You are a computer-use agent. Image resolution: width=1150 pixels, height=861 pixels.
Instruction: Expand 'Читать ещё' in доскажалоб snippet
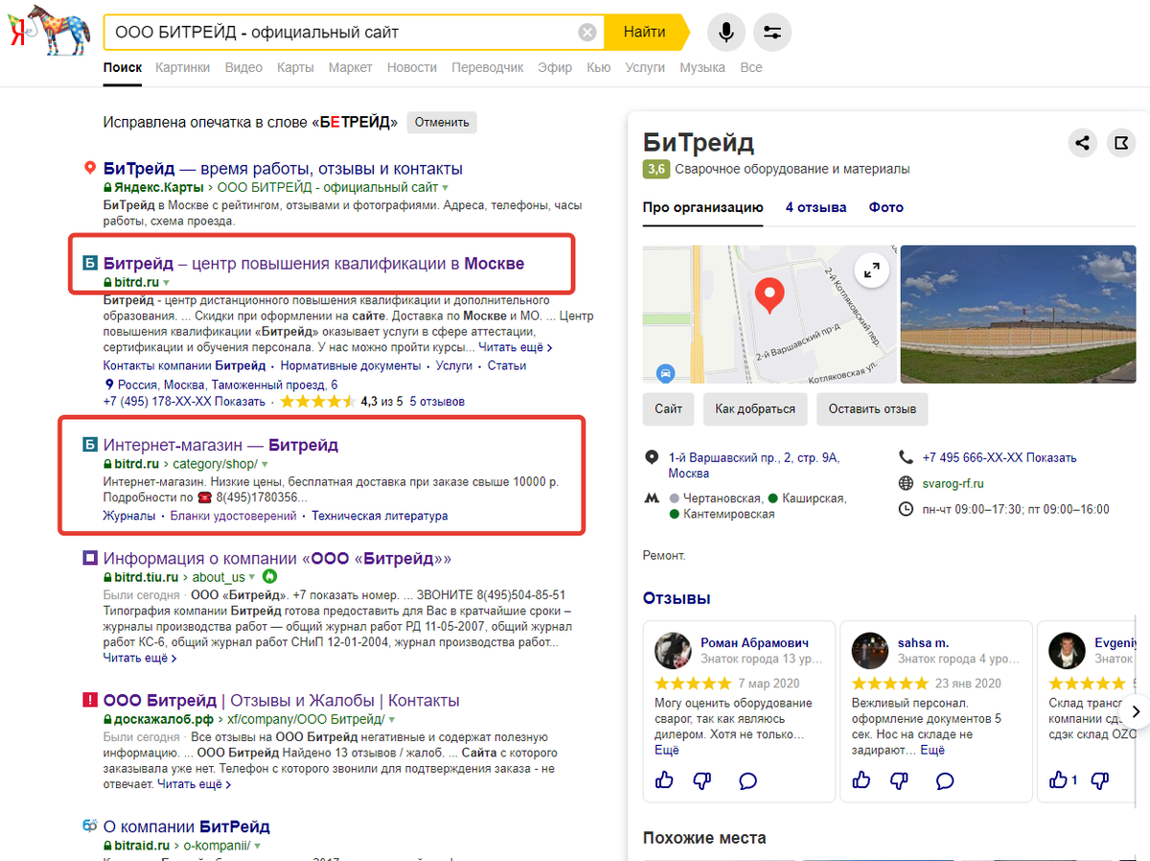click(195, 784)
